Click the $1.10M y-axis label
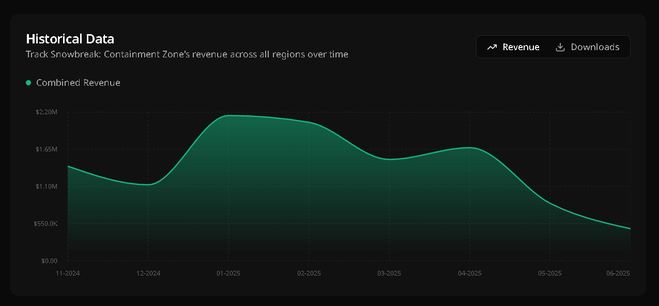This screenshot has height=306, width=659. tap(47, 187)
